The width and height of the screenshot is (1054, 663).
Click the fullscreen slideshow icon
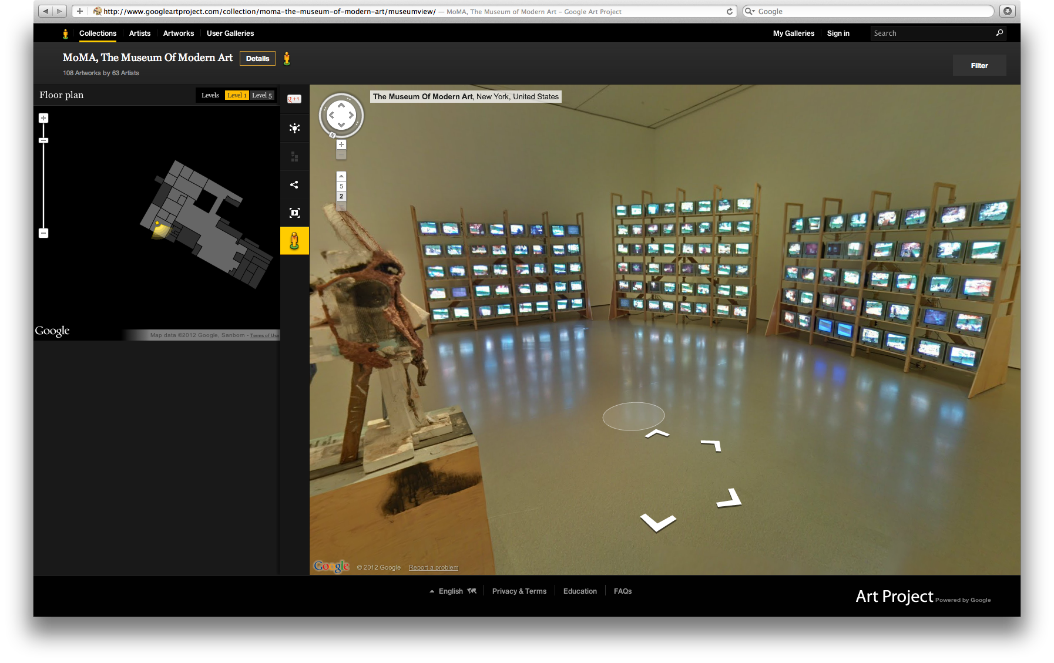tap(294, 213)
